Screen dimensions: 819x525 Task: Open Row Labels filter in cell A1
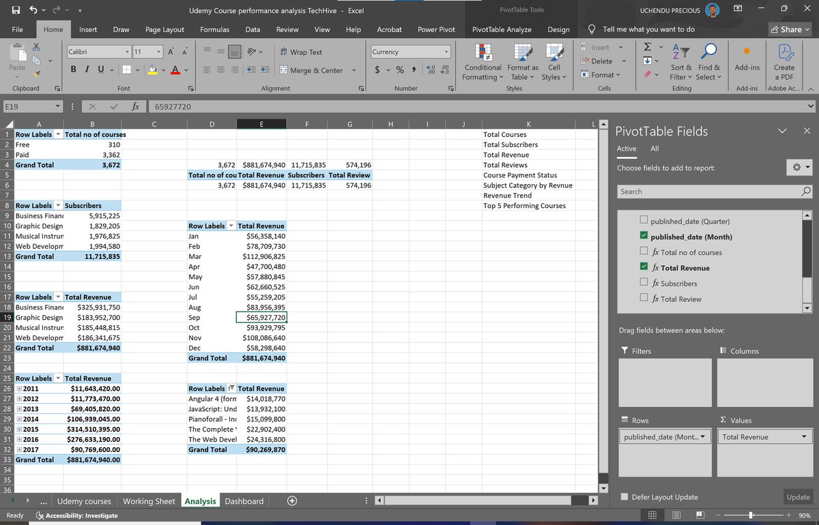[57, 134]
